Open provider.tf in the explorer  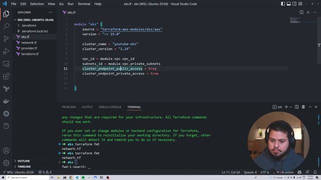tap(35, 48)
